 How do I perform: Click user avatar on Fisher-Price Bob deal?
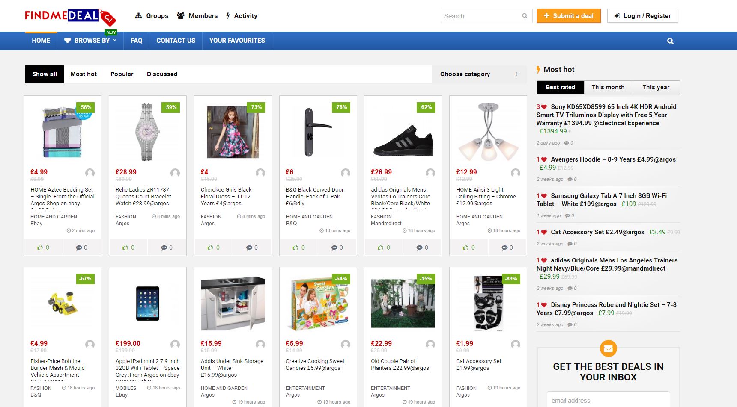coord(90,344)
